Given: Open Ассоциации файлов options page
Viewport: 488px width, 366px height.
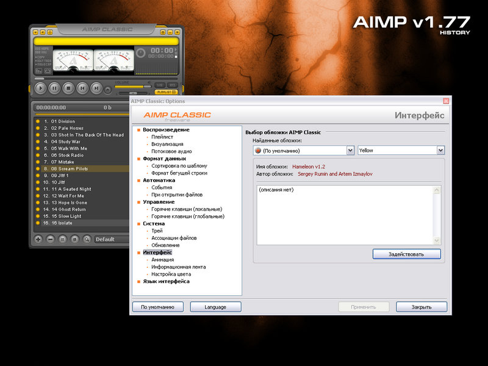Looking at the screenshot, I should click(174, 238).
